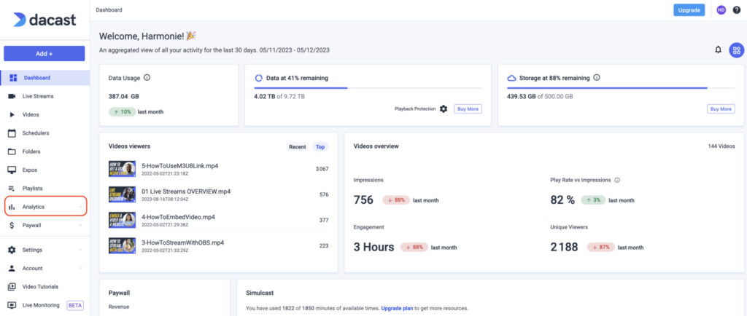Open Live Streams in sidebar
The height and width of the screenshot is (316, 747).
[38, 96]
